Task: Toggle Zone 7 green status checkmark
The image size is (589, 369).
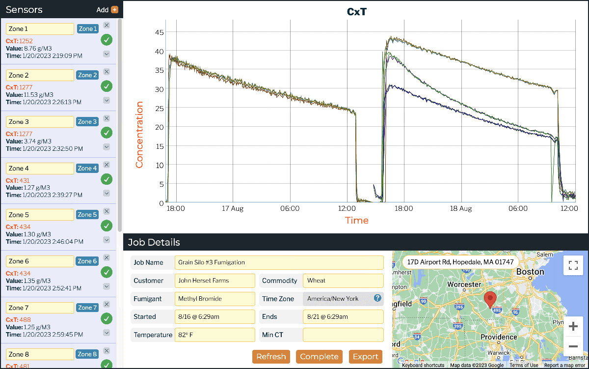Action: pos(106,318)
